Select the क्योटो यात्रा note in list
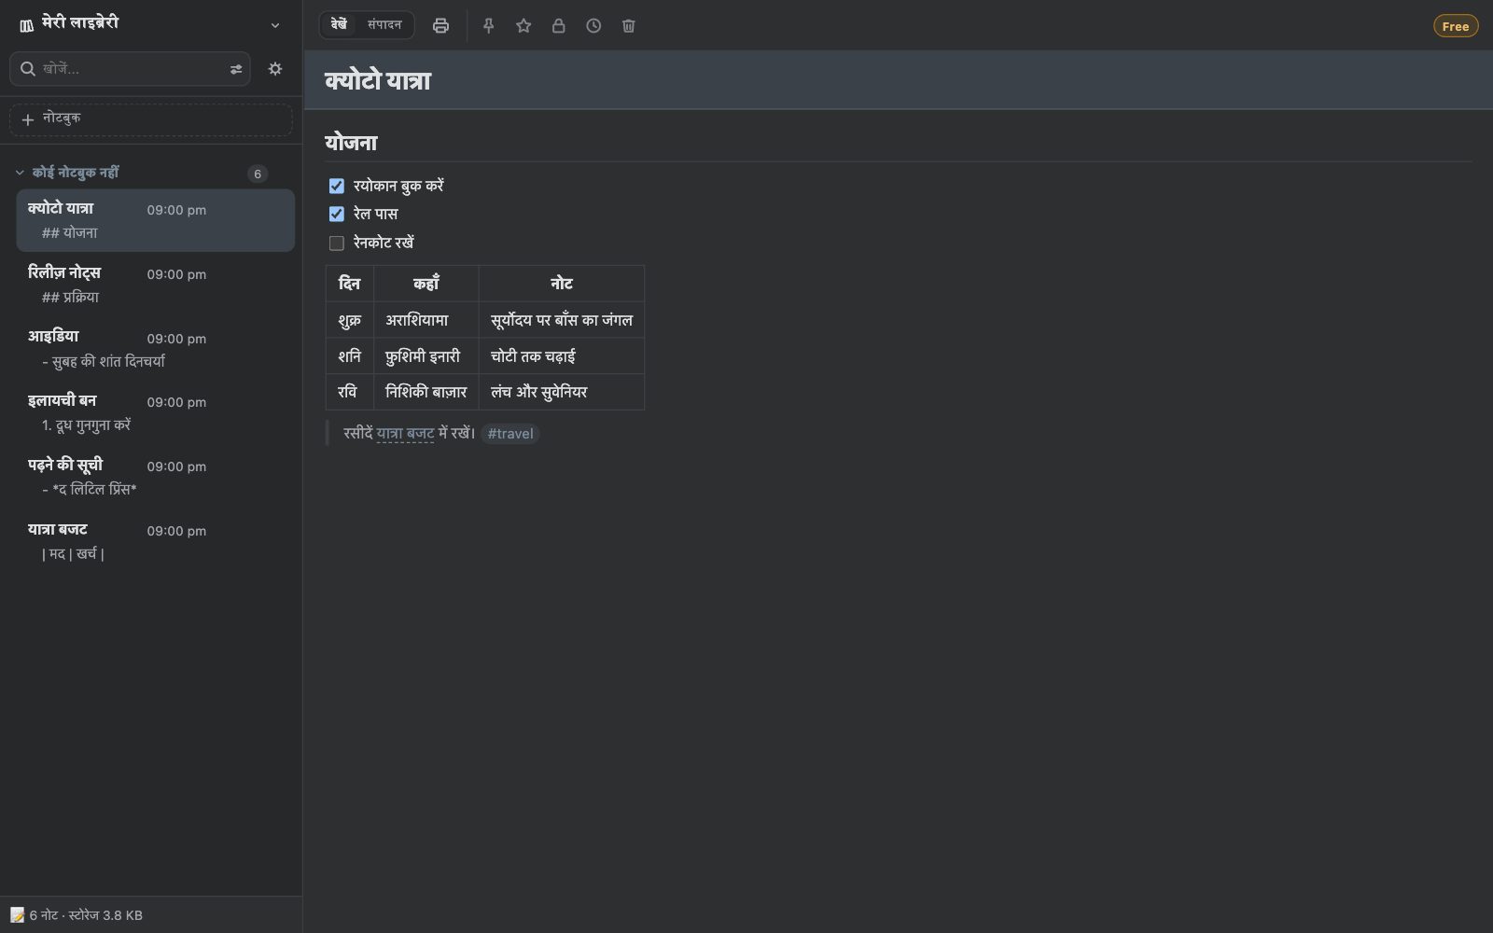This screenshot has width=1493, height=933. 155,220
